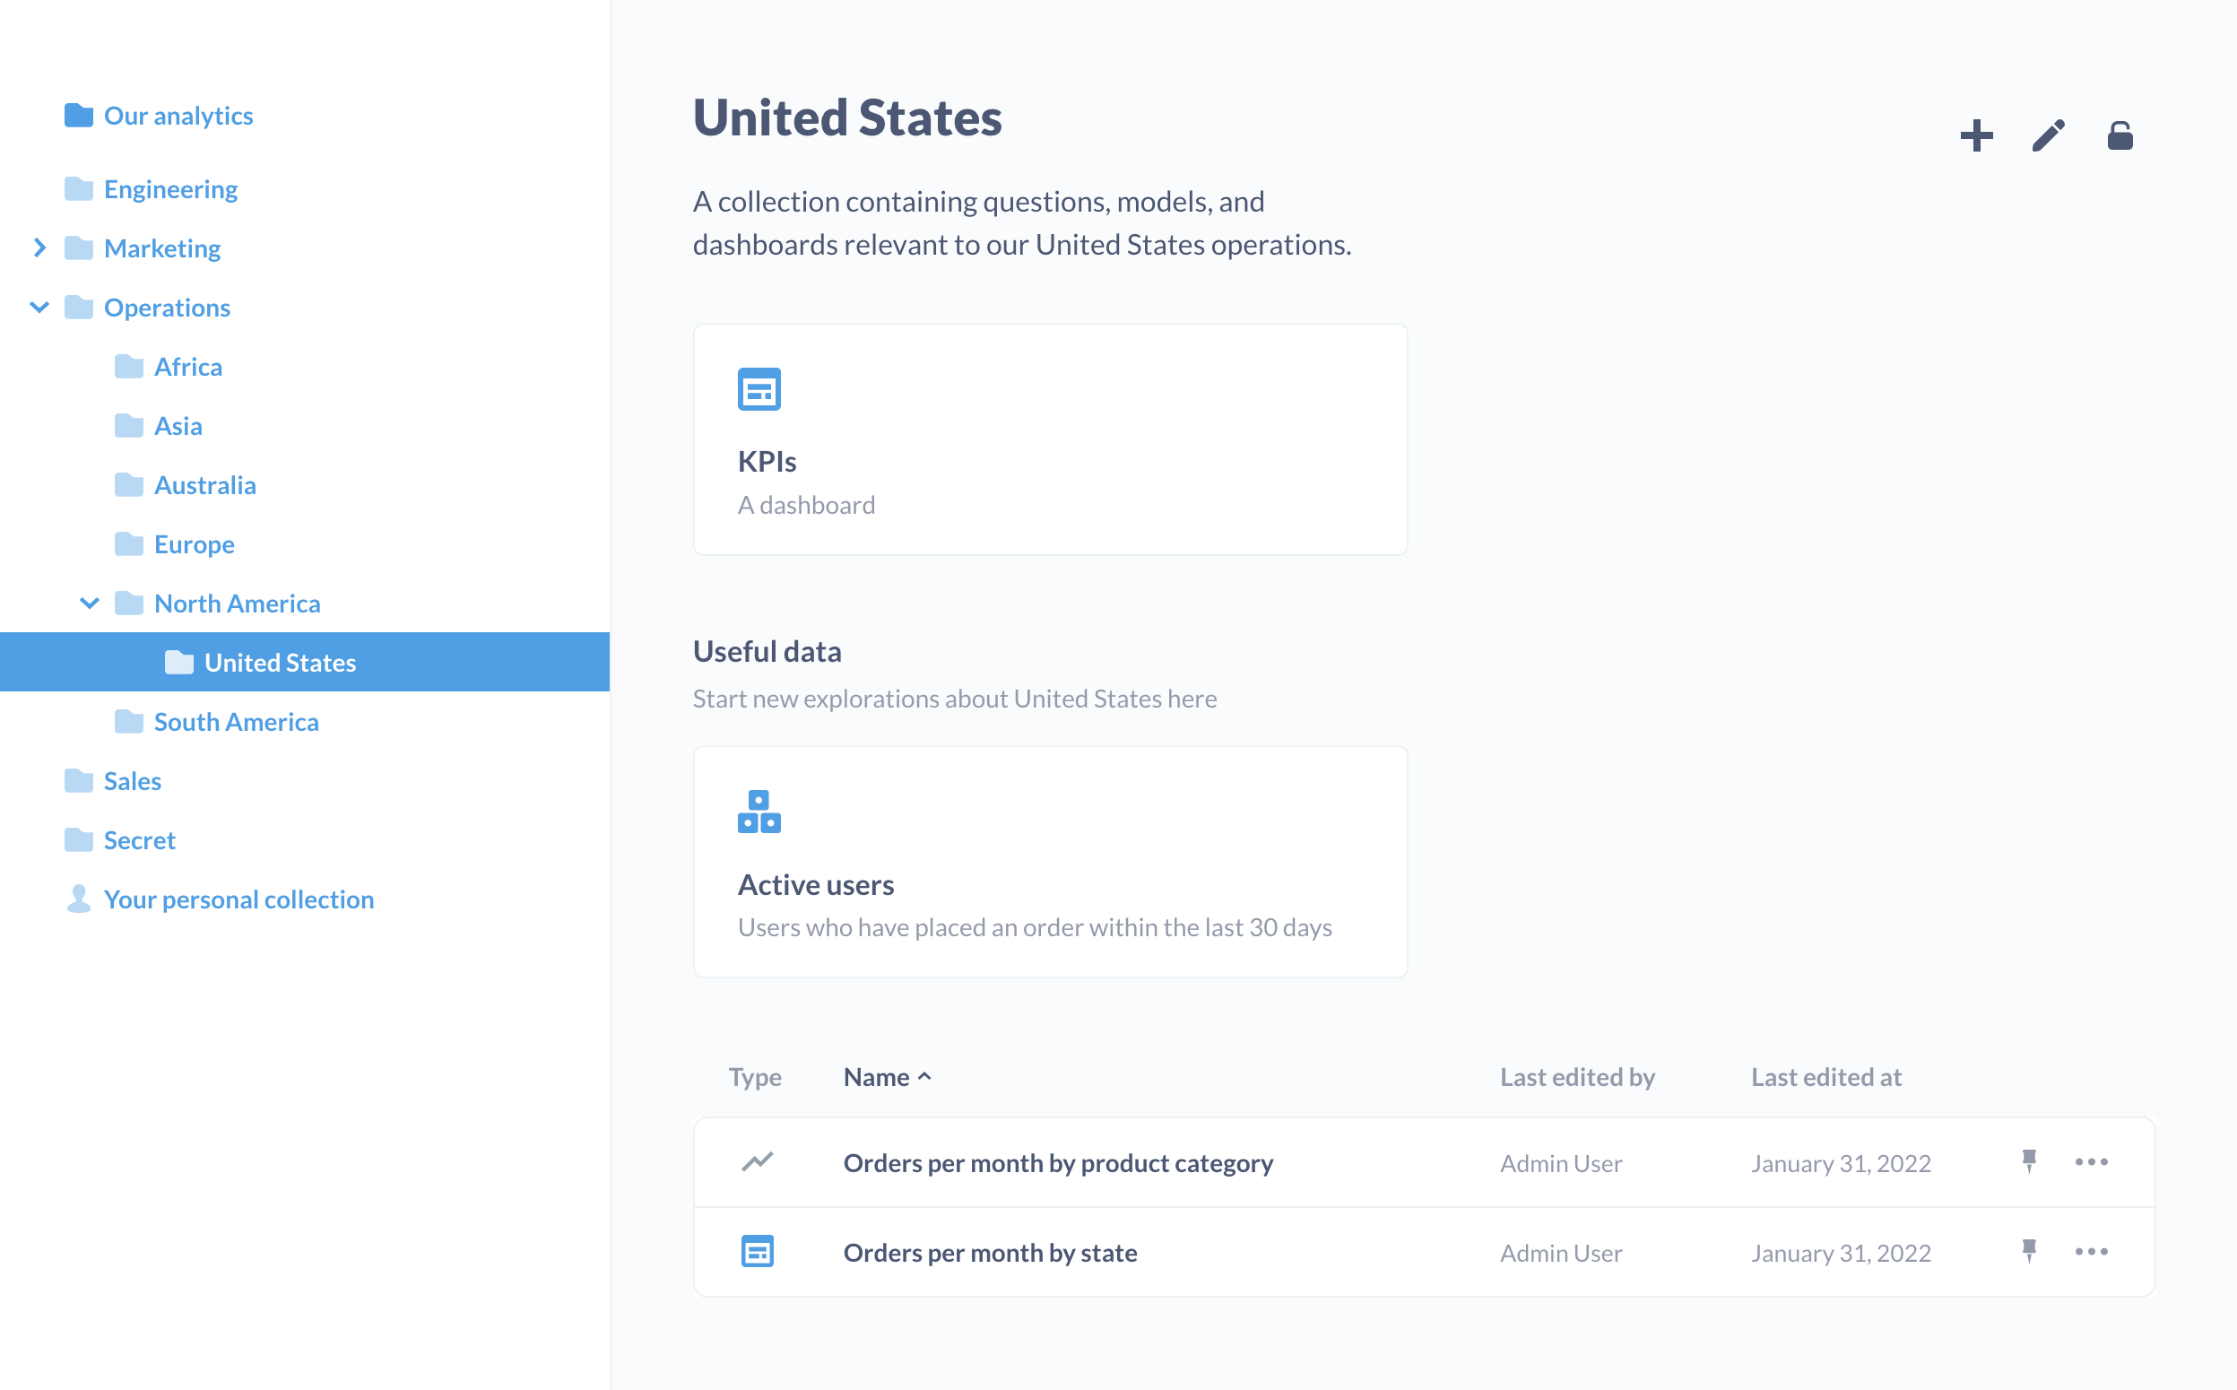Click line chart icon for product category question
This screenshot has width=2237, height=1390.
(x=758, y=1162)
